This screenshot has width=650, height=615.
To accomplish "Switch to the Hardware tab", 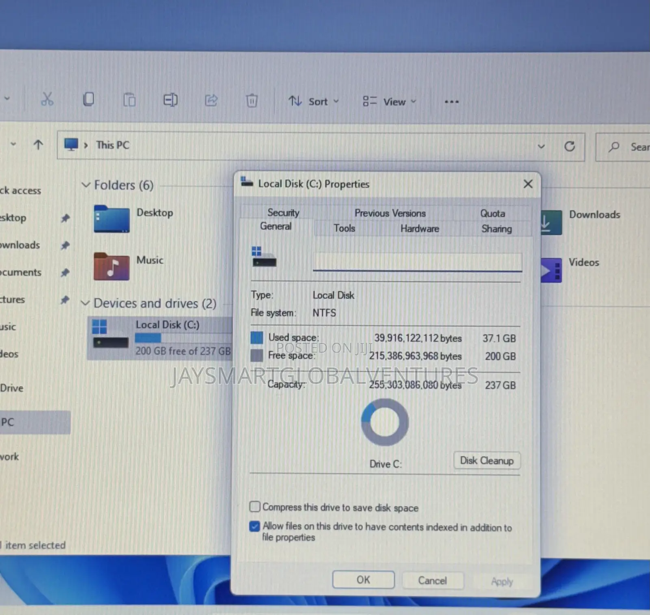I will (420, 229).
